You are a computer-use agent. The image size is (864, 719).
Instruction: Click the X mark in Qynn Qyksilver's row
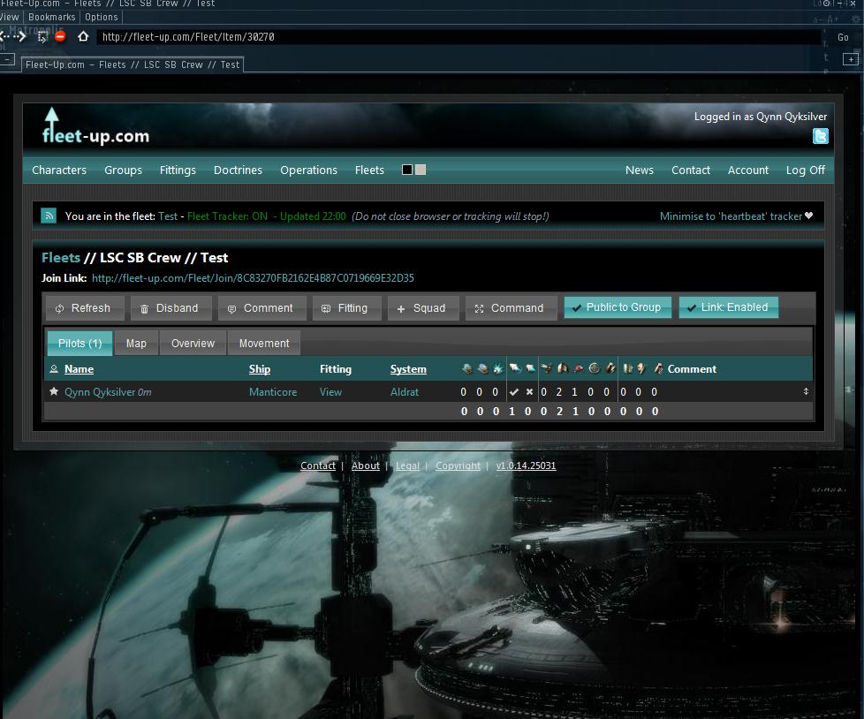pos(529,391)
